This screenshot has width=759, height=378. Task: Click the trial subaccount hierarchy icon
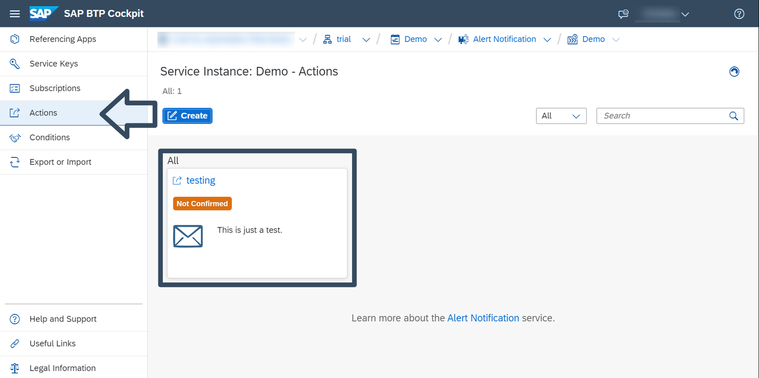point(327,39)
